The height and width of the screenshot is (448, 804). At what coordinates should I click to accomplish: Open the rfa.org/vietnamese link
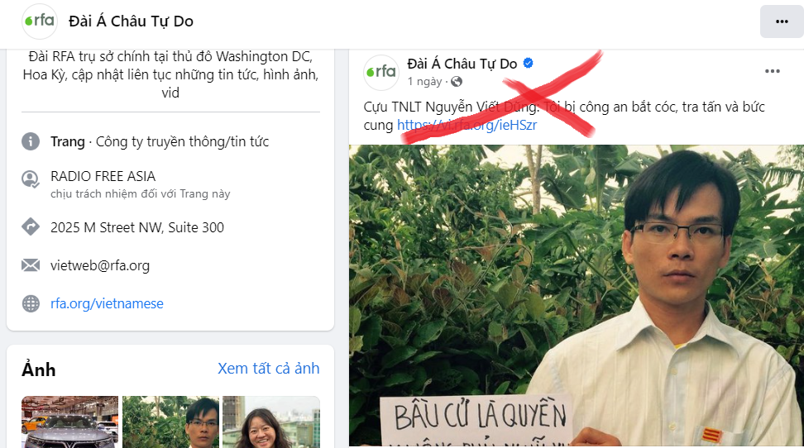[x=107, y=303]
